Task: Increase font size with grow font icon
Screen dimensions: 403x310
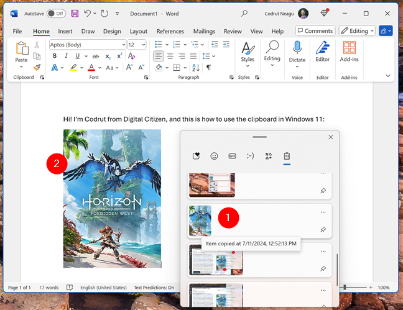Action: point(129,68)
